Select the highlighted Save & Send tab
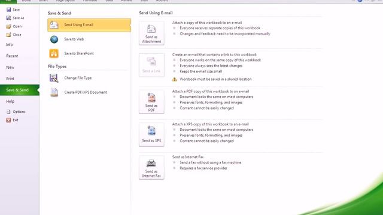This screenshot has width=383, height=215. pos(20,90)
